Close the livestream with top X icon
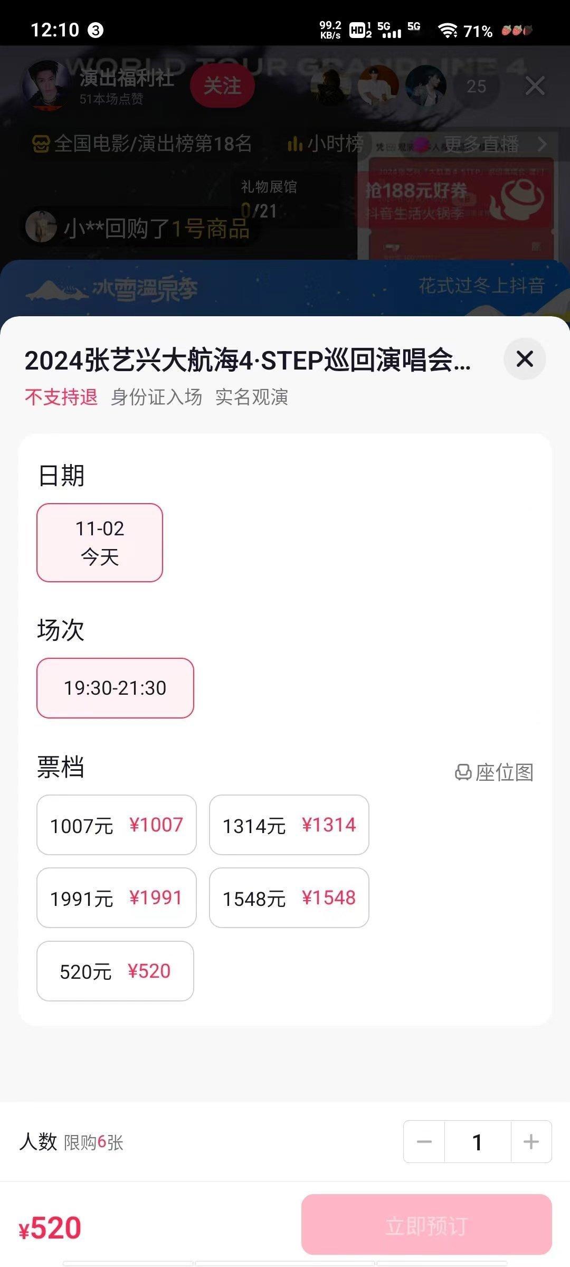570x1267 pixels. coord(535,86)
